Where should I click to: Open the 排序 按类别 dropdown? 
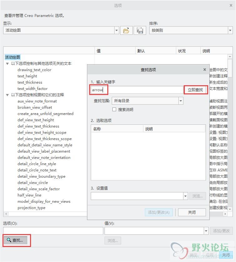pyautogui.click(x=230, y=30)
